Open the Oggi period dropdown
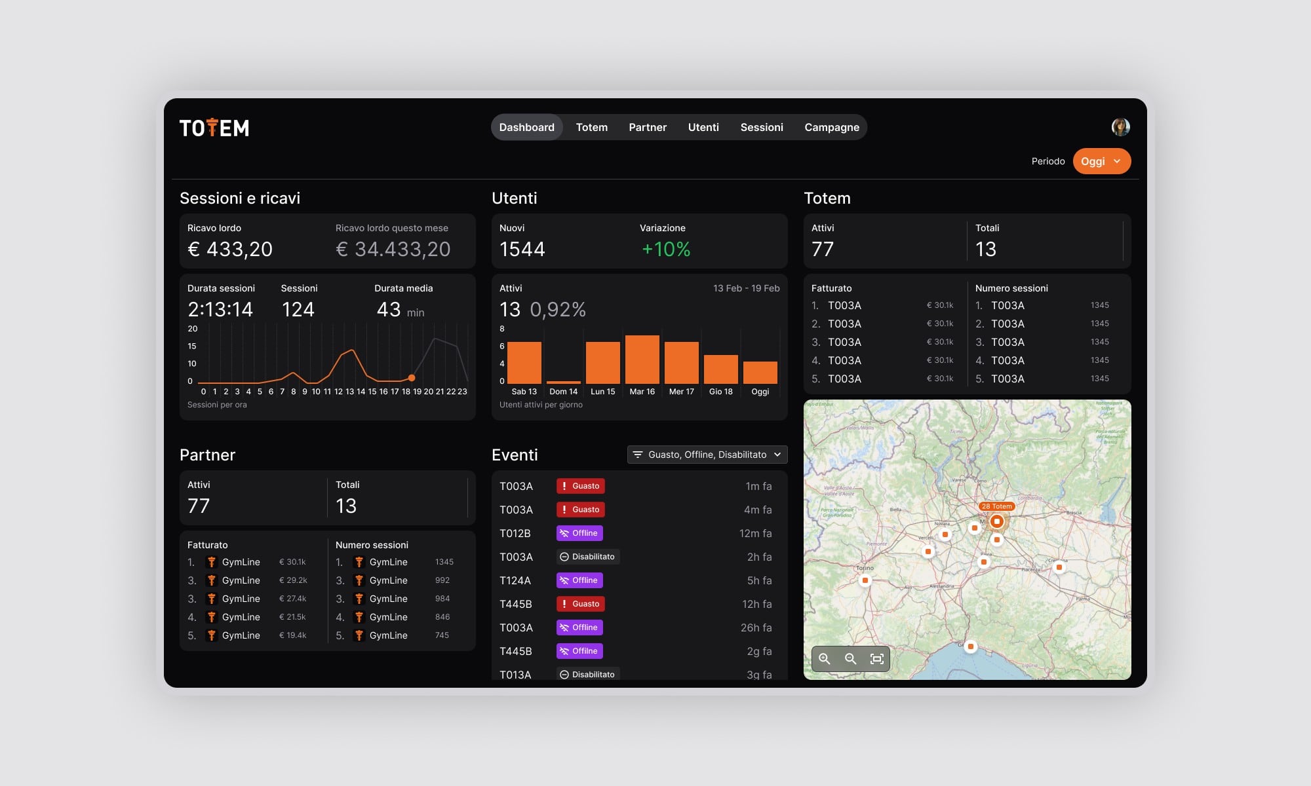 (x=1101, y=161)
